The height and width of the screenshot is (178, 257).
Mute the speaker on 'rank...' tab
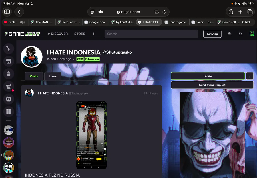pos(23,22)
